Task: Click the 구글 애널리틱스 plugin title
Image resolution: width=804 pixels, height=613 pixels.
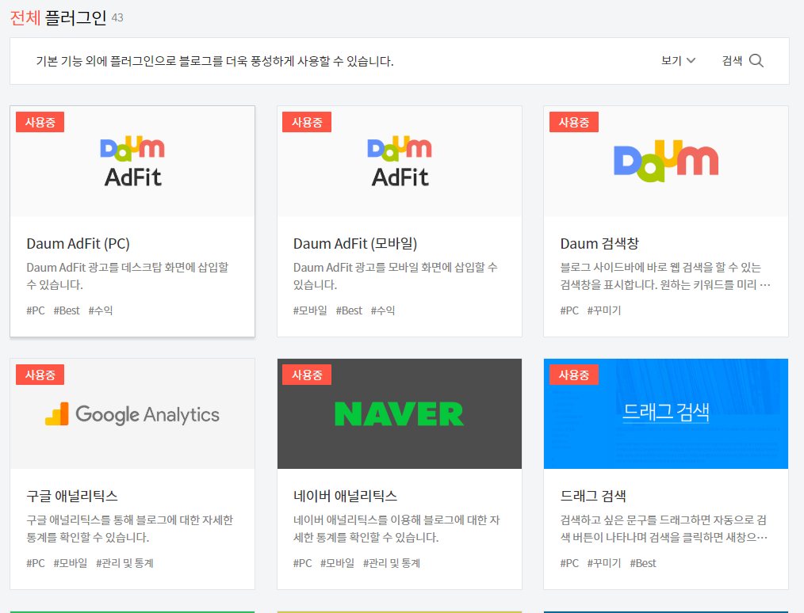Action: tap(72, 496)
